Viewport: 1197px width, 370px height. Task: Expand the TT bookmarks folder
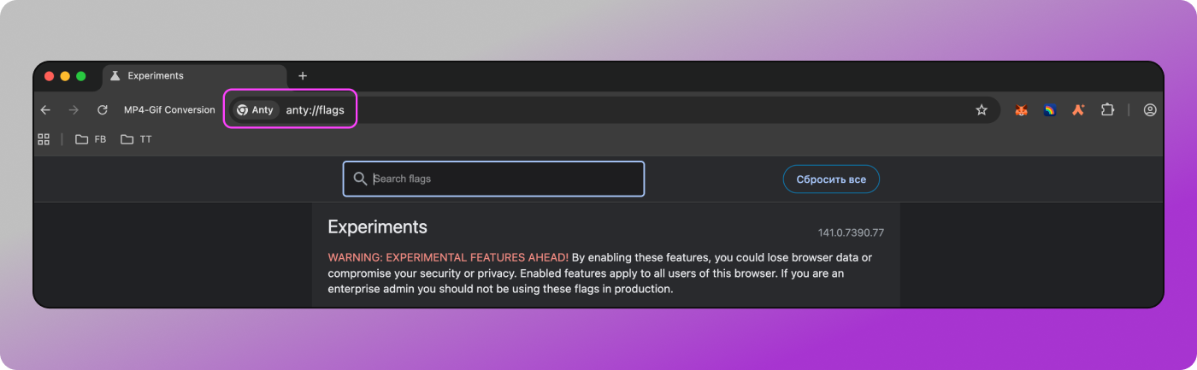pyautogui.click(x=136, y=139)
